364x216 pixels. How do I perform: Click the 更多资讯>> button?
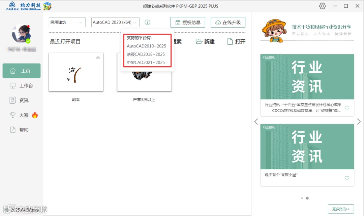tap(341, 209)
